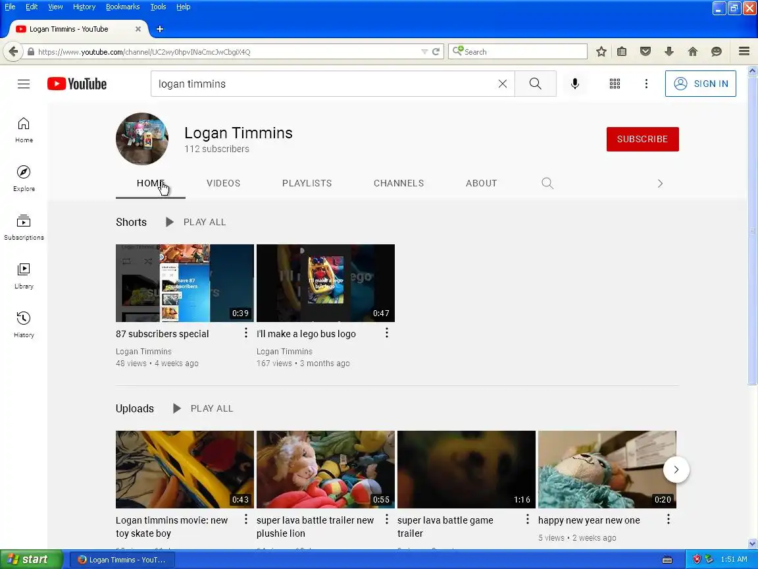Viewport: 758px width, 569px height.
Task: Open the Edit menu
Action: [32, 7]
